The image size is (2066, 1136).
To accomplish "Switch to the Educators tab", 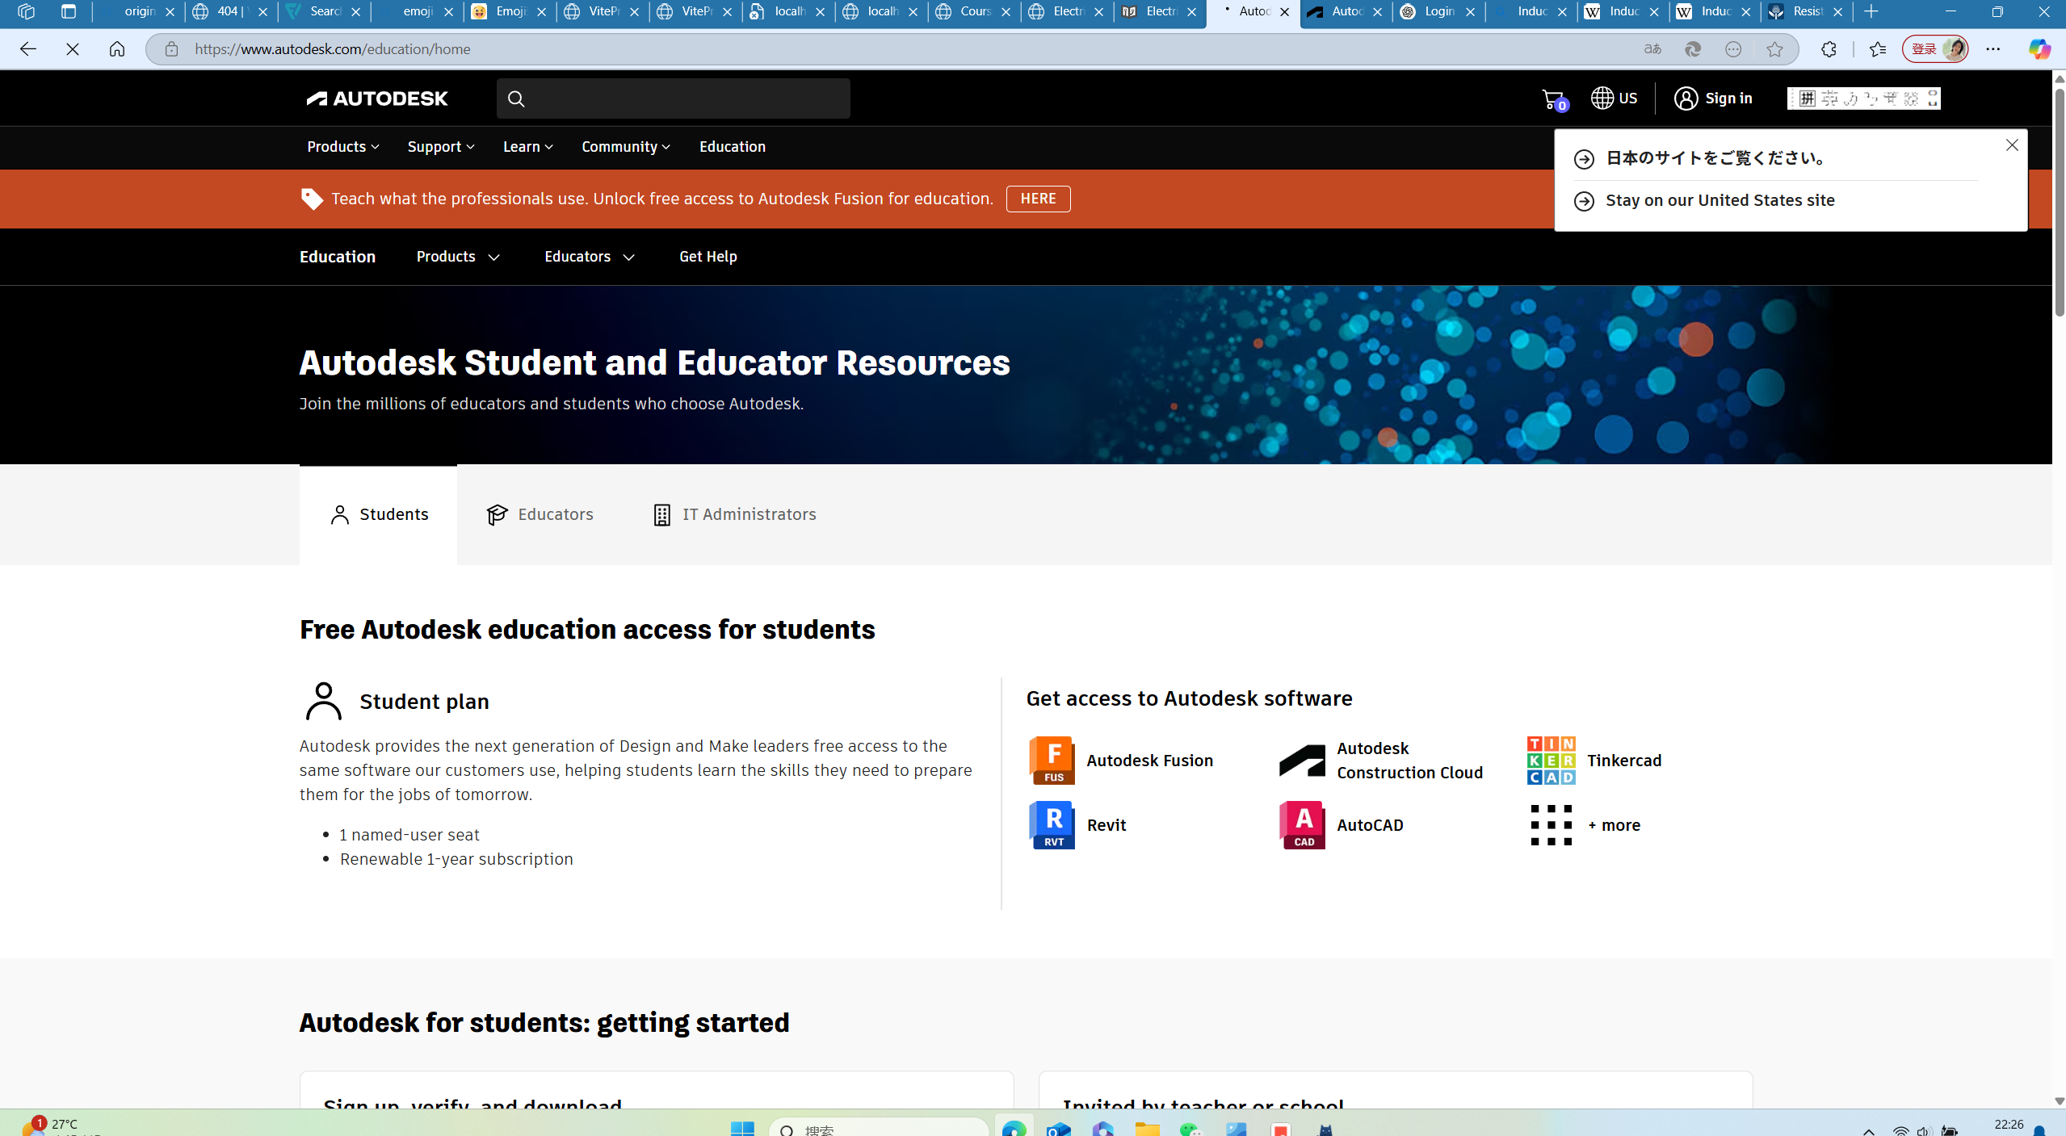I will (x=540, y=514).
